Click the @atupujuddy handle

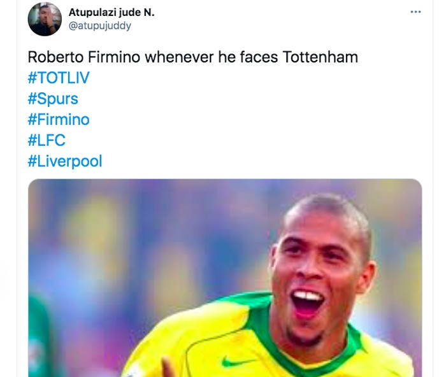100,26
